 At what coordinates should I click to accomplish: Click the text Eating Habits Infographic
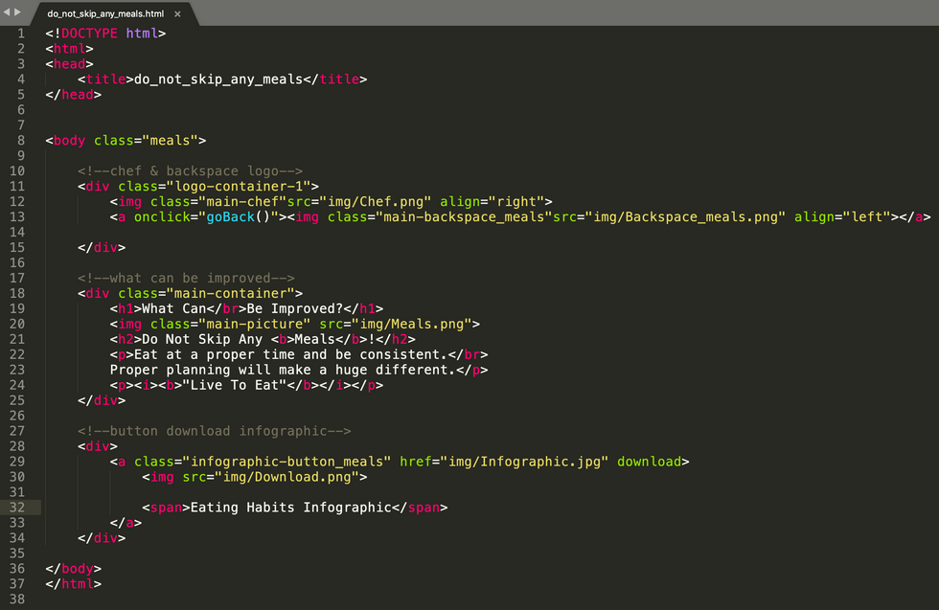click(291, 508)
